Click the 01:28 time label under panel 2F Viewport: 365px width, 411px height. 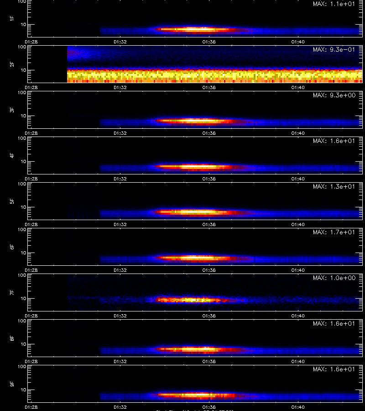(x=31, y=88)
